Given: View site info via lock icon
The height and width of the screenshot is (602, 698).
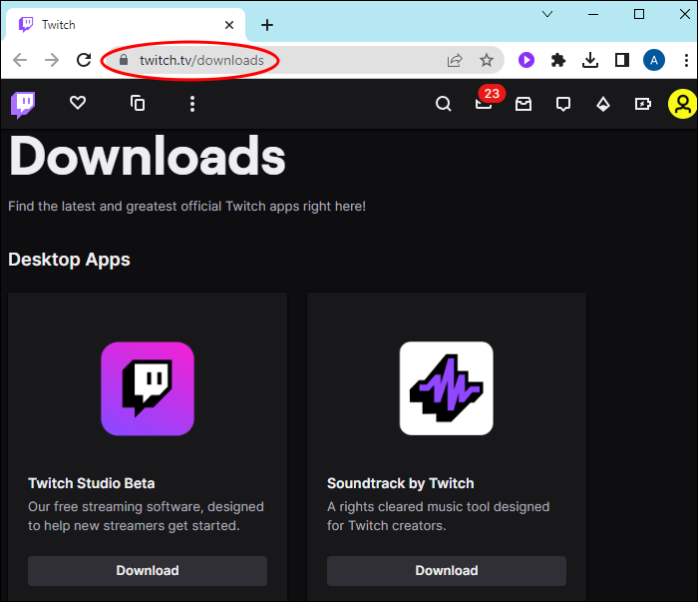Looking at the screenshot, I should point(125,60).
